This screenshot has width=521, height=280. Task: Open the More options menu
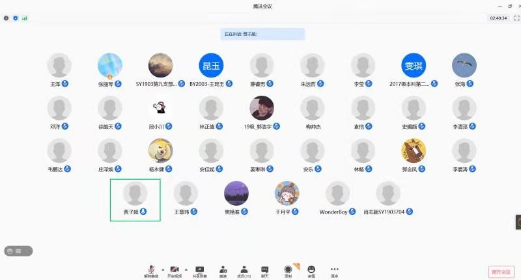(x=335, y=270)
